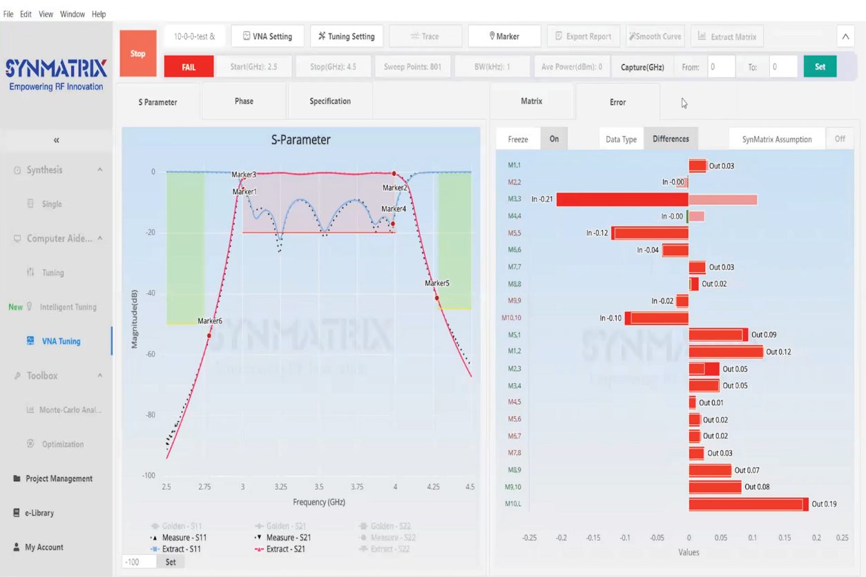Open the Window menu
866x577 pixels.
[x=73, y=14]
